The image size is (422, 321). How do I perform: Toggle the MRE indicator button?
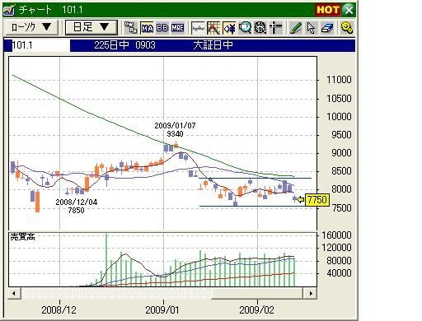(178, 28)
